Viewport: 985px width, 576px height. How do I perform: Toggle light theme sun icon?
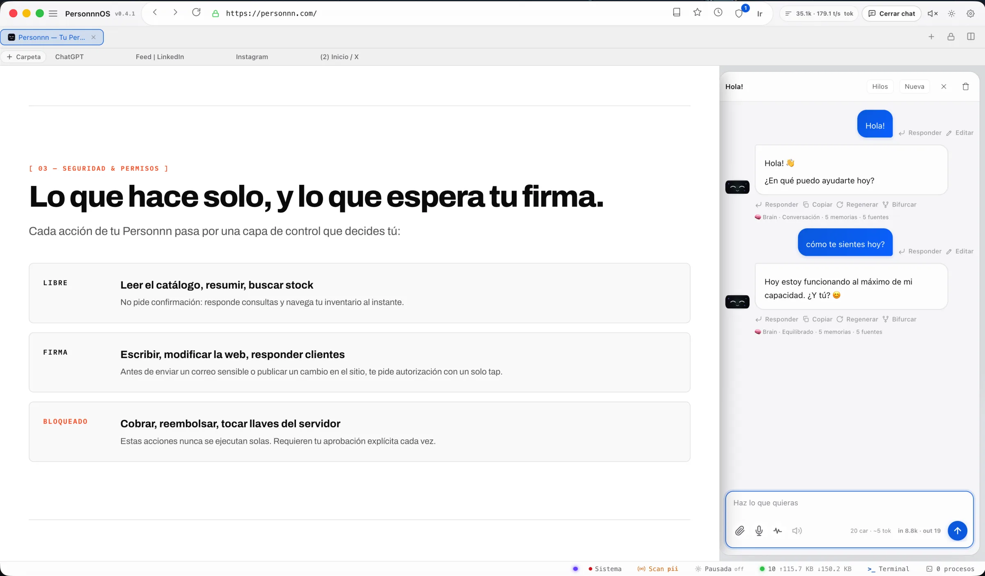click(952, 14)
